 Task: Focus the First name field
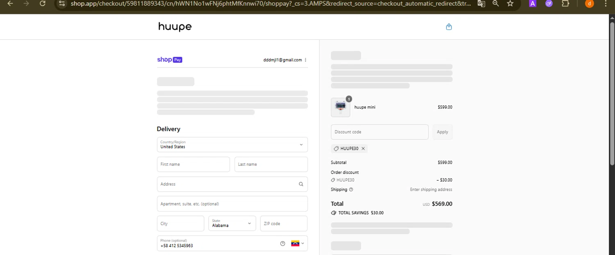193,165
